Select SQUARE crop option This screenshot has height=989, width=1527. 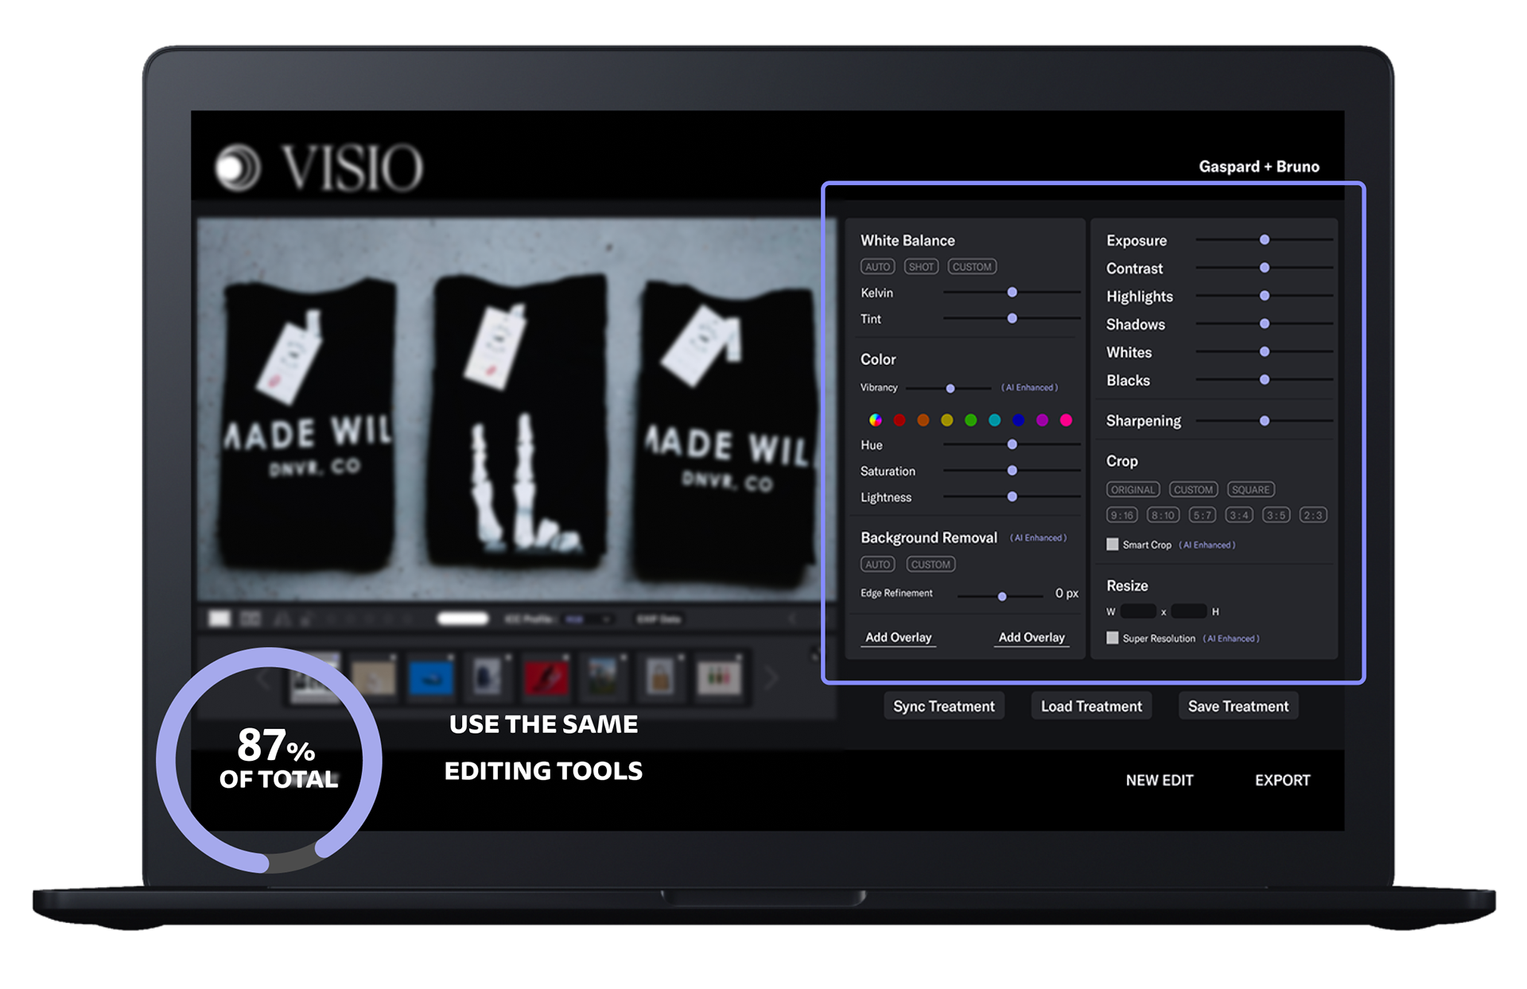coord(1250,490)
